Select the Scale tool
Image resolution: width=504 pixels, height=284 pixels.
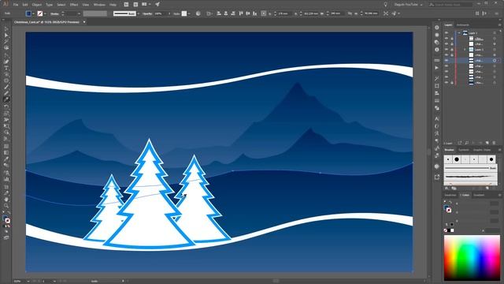6,113
